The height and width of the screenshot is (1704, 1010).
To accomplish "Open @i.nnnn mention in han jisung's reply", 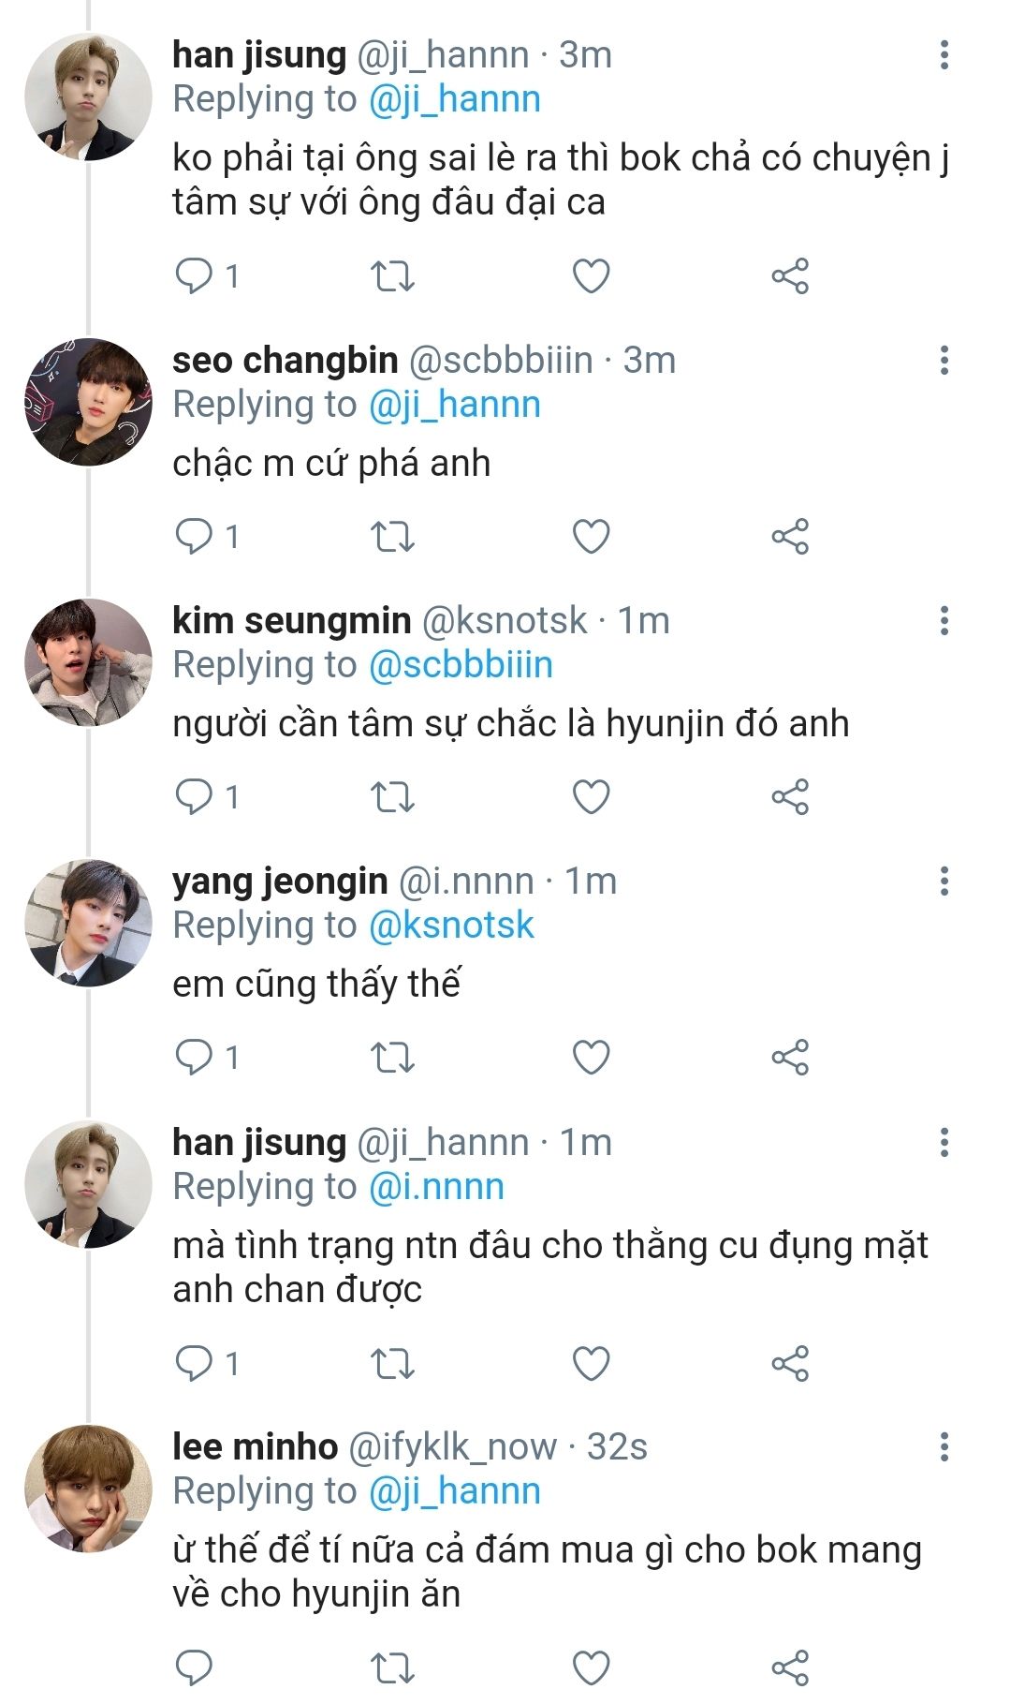I will tap(436, 1187).
